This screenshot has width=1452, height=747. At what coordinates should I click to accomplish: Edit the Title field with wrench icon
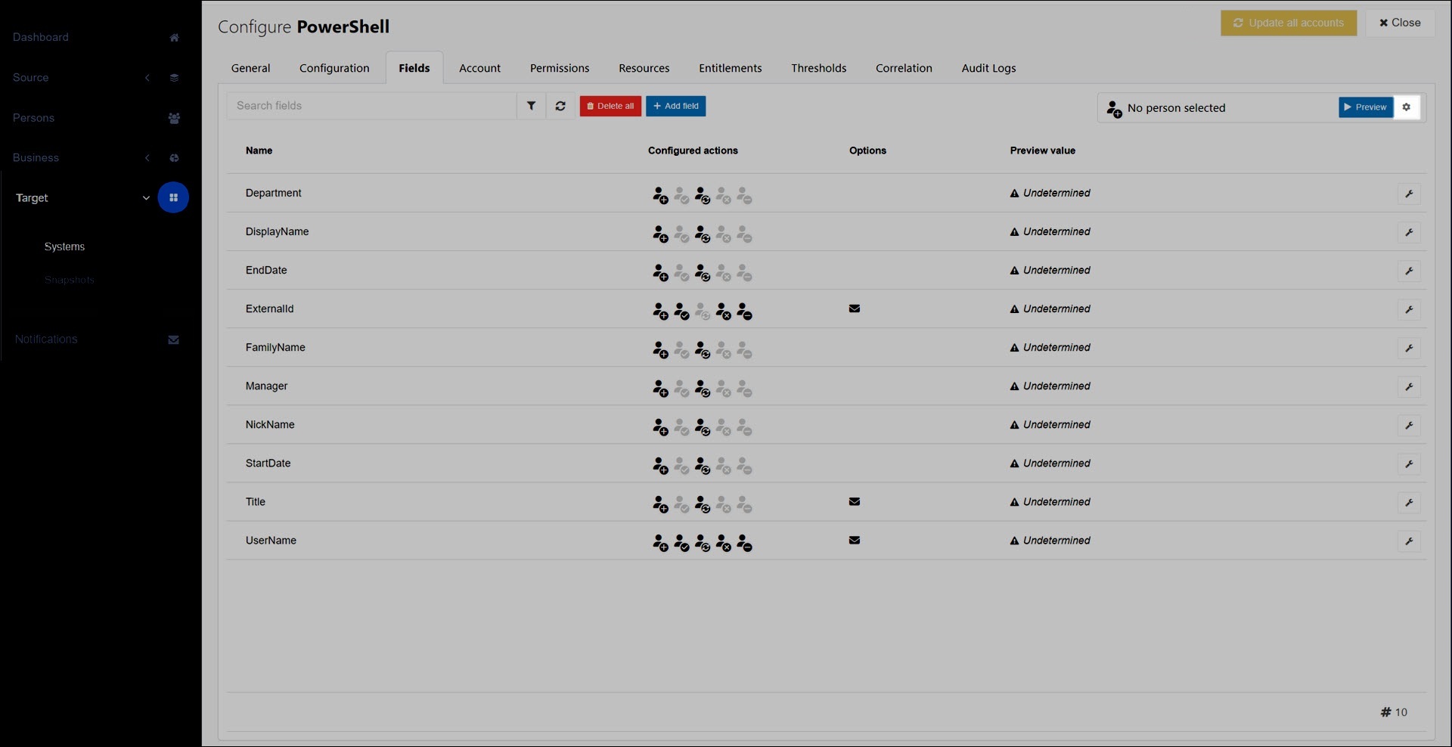pos(1409,502)
